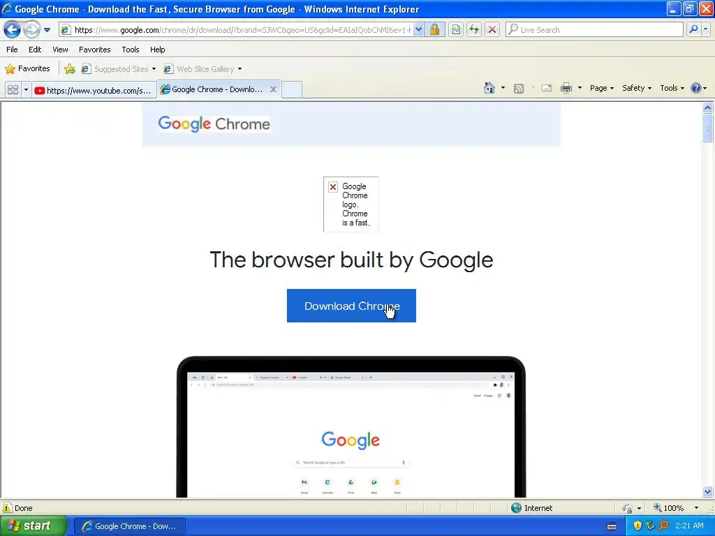
Task: Expand the address bar autocomplete dropdown
Action: pyautogui.click(x=418, y=30)
